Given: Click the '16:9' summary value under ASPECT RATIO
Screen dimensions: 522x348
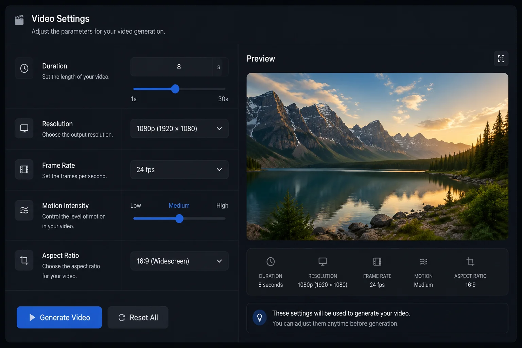Looking at the screenshot, I should [x=470, y=285].
